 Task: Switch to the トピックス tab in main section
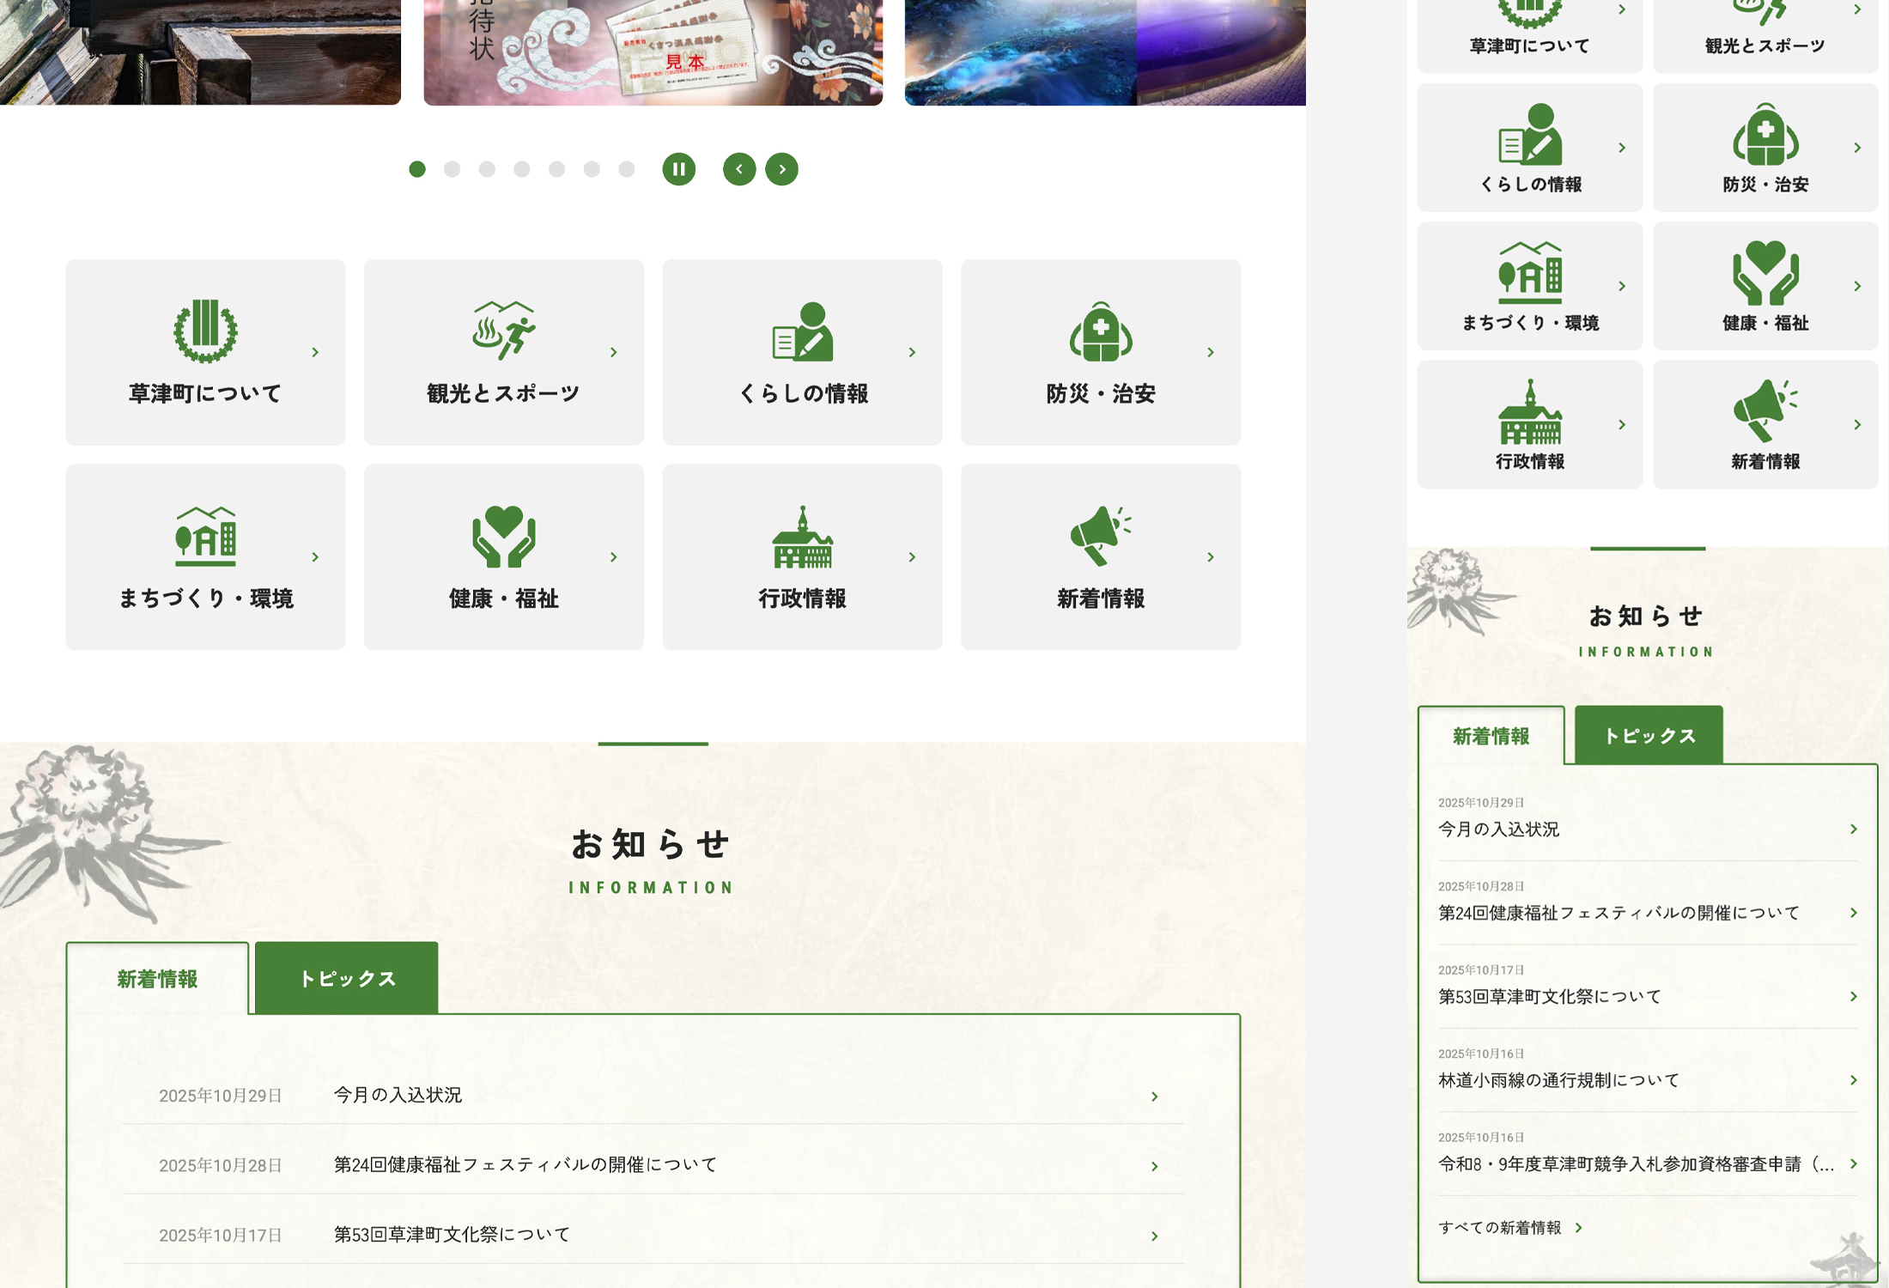[x=347, y=978]
